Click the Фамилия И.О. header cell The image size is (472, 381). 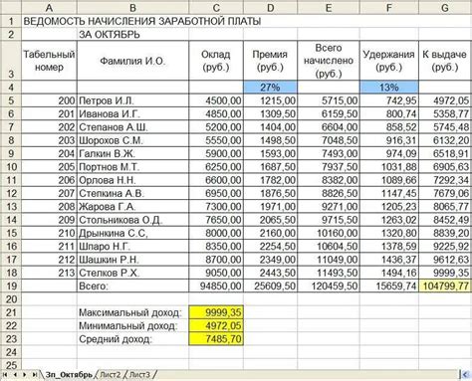point(132,61)
